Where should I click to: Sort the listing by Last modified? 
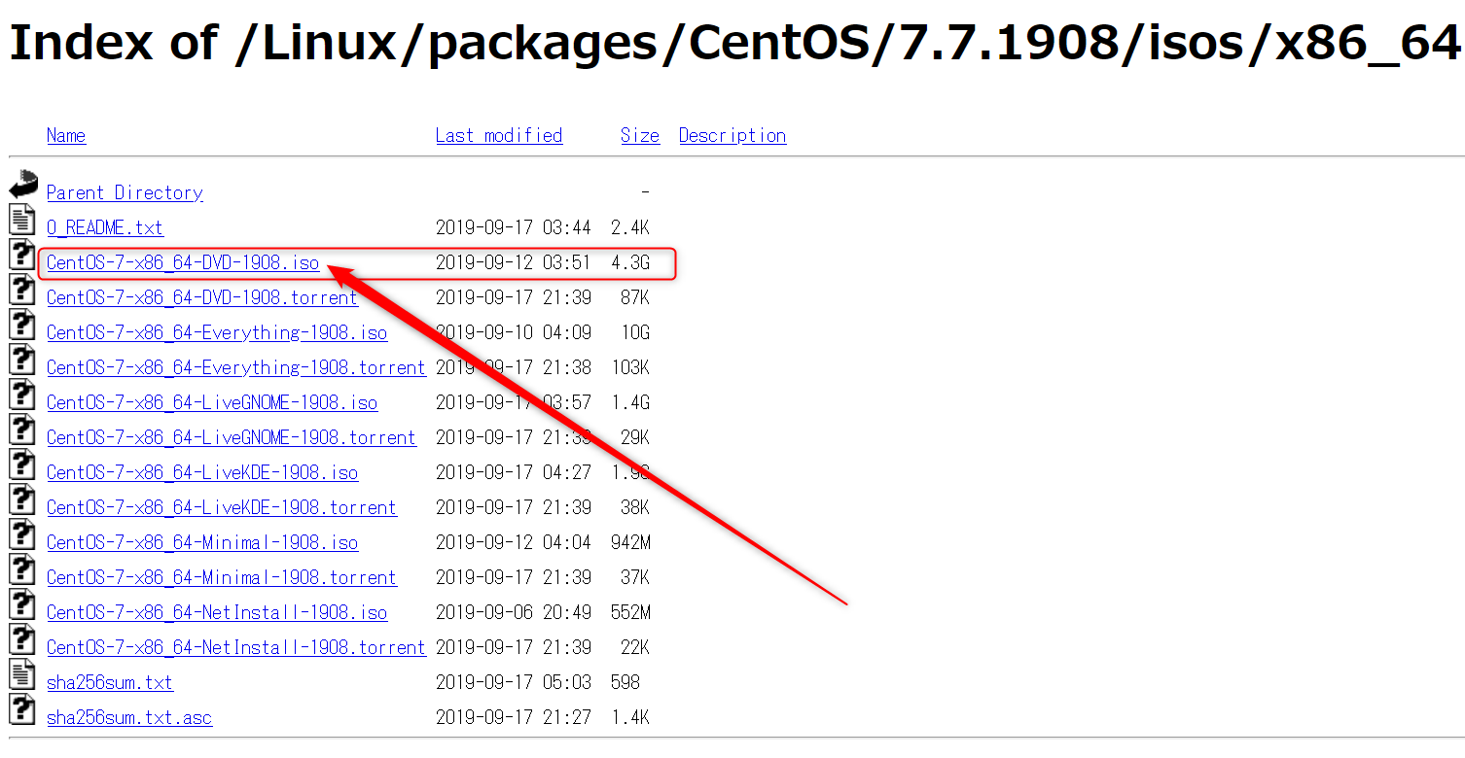click(x=499, y=135)
